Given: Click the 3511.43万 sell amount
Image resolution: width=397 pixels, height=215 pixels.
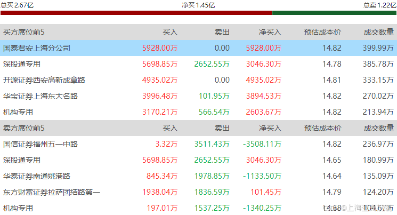Looking at the screenshot, I should pyautogui.click(x=212, y=144).
